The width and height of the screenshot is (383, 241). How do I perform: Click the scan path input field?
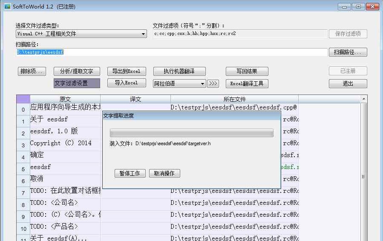(171, 52)
